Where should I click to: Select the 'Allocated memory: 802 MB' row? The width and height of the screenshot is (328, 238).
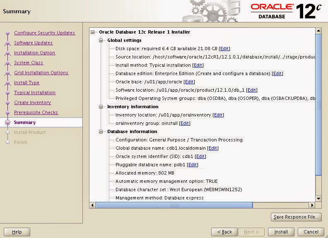click(145, 173)
